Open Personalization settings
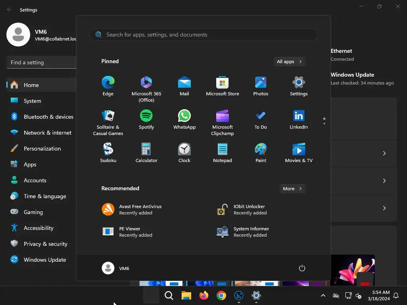 pos(41,149)
